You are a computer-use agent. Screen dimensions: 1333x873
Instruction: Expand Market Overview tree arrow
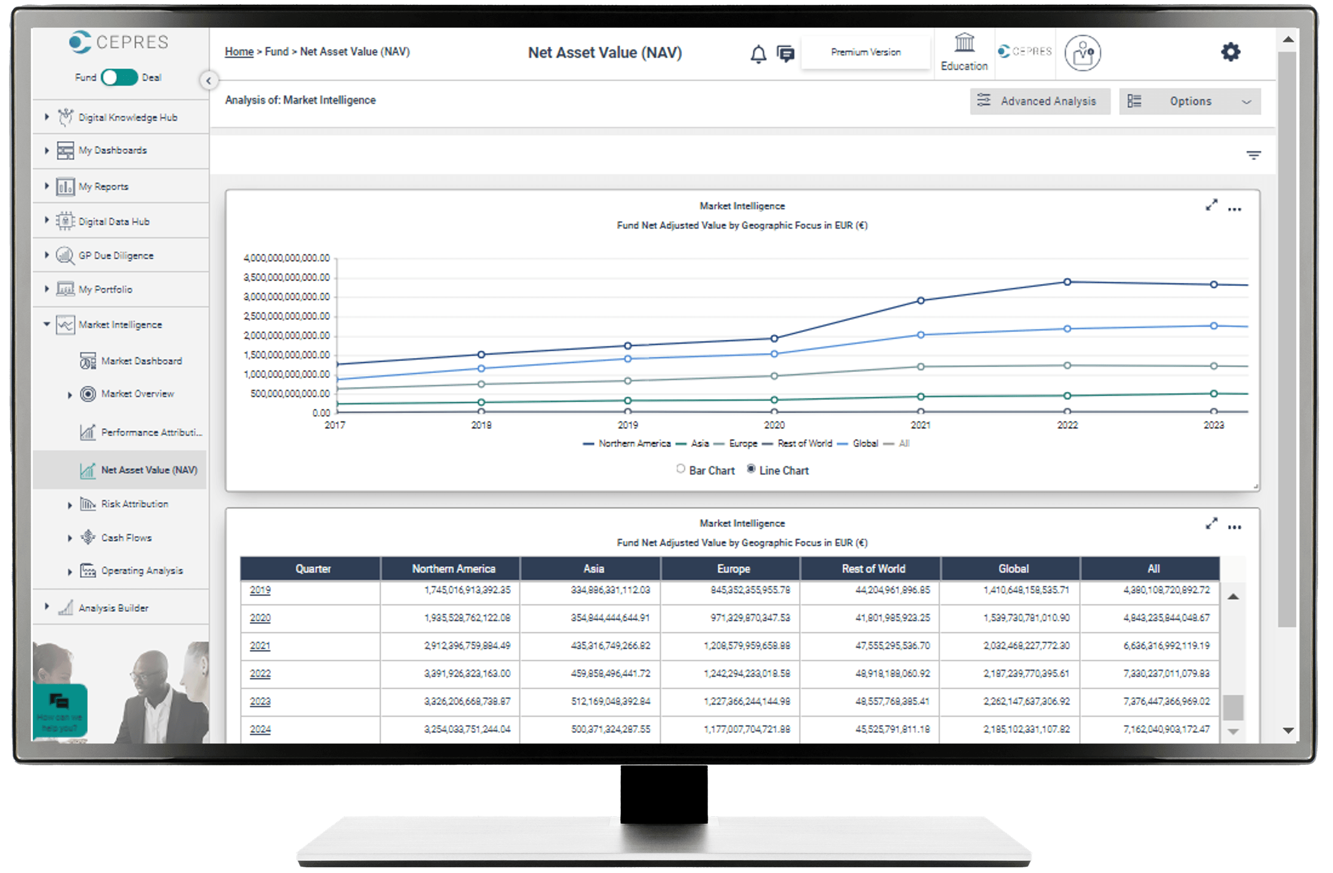[x=70, y=395]
